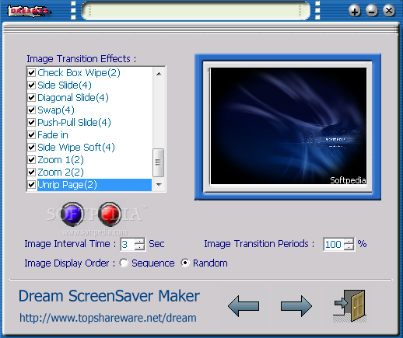Decrease Image Interval Time with down arrow
This screenshot has height=338, width=403.
[x=139, y=247]
